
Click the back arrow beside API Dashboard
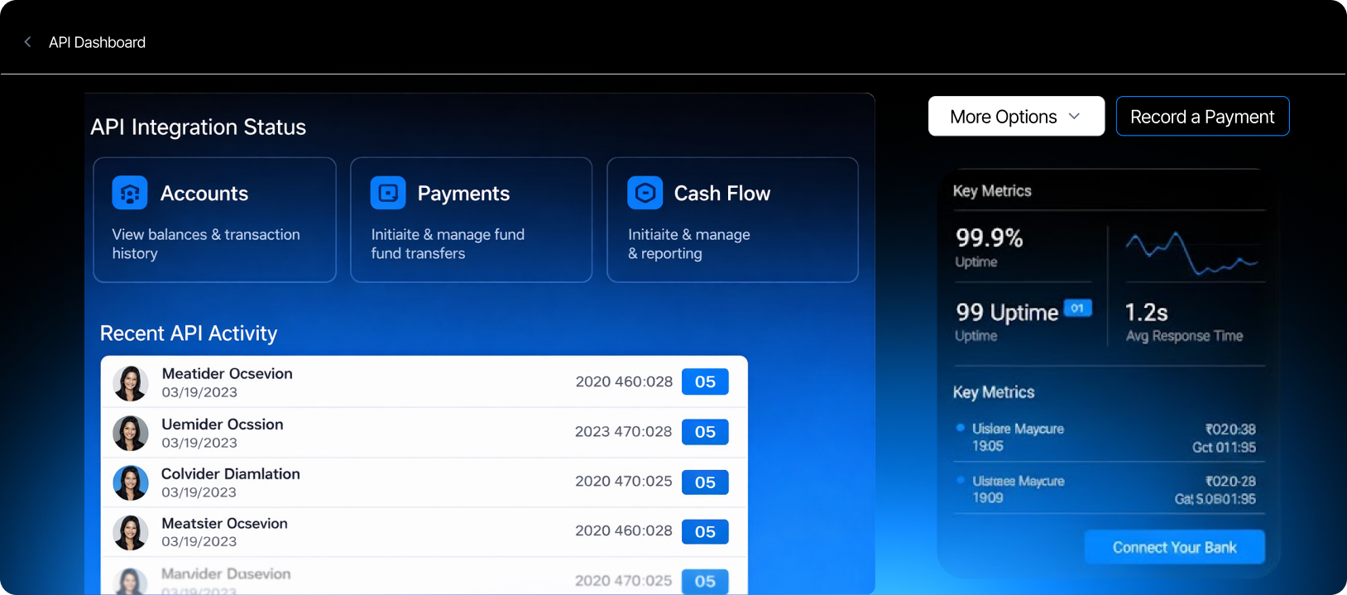point(27,42)
